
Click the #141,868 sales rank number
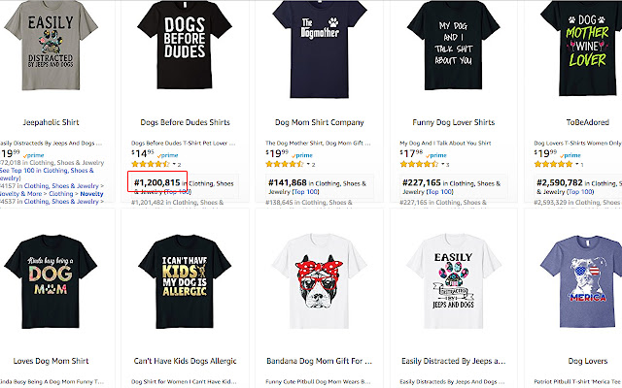(x=291, y=182)
